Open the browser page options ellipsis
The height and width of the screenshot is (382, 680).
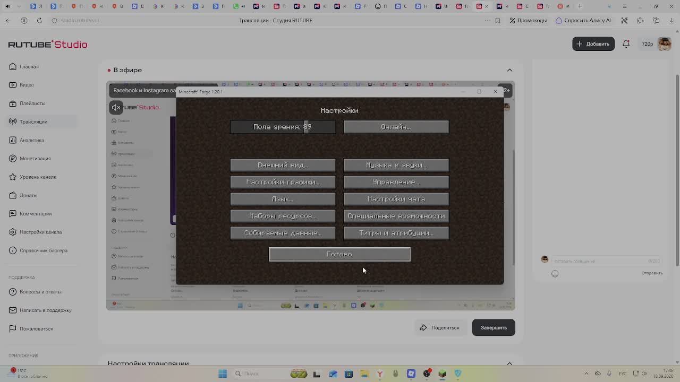(x=488, y=20)
